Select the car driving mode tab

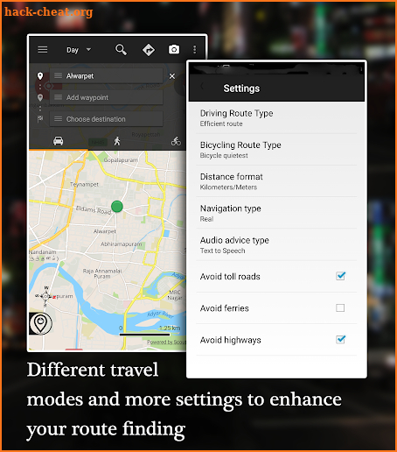click(x=59, y=141)
